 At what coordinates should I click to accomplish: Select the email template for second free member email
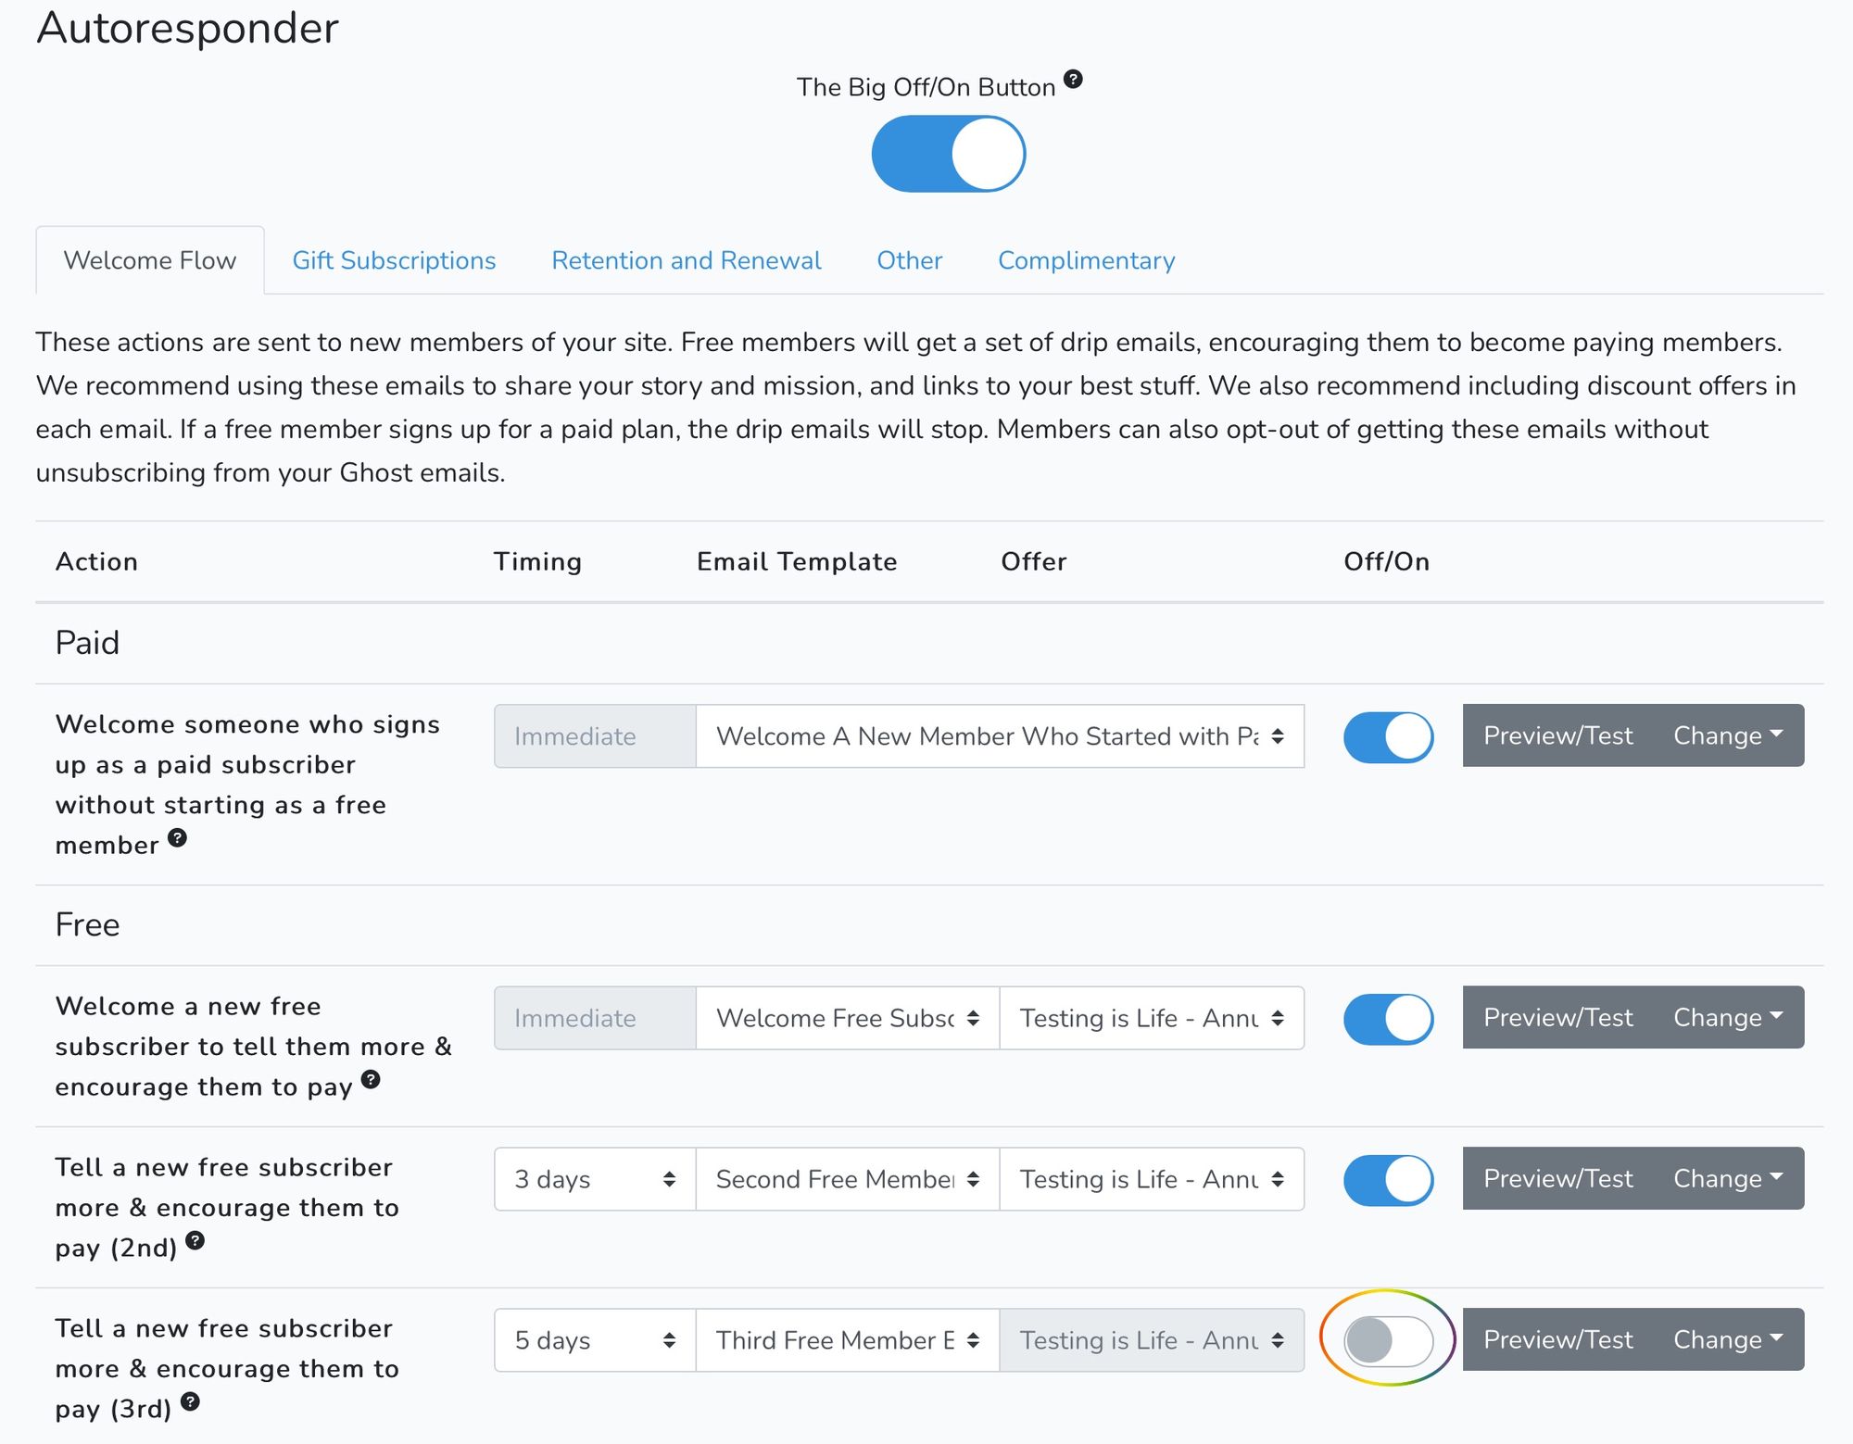pos(847,1179)
